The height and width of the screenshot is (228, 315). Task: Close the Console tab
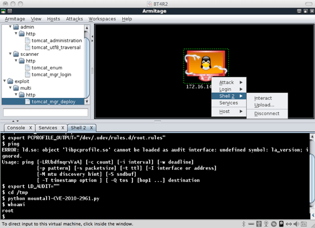point(31,128)
